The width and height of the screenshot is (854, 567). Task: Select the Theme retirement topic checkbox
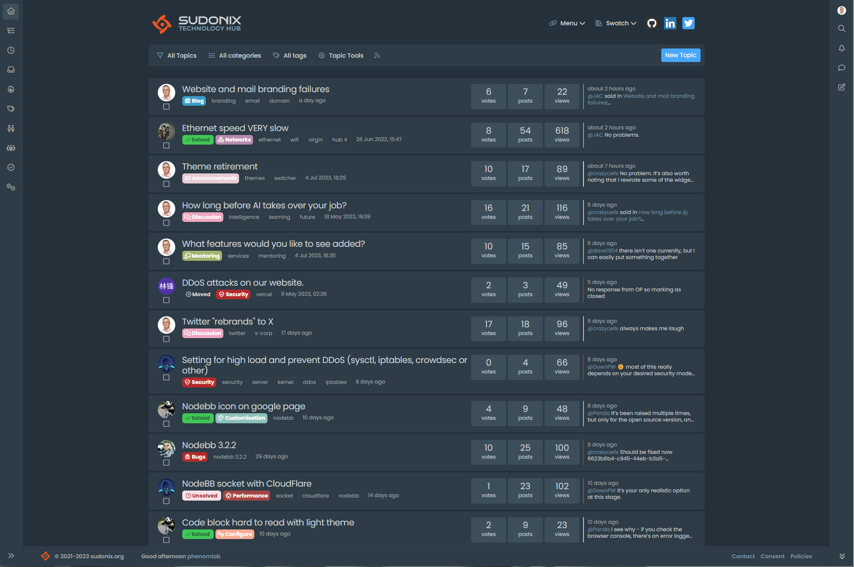[166, 184]
